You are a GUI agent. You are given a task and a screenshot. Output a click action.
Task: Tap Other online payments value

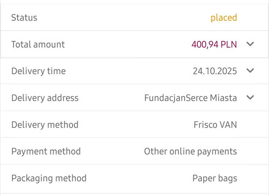190,151
